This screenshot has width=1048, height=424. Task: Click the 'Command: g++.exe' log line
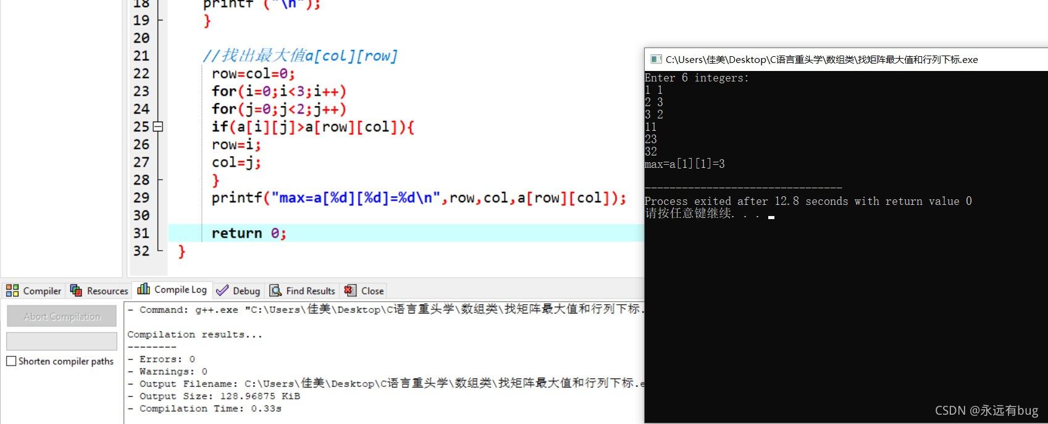point(385,309)
